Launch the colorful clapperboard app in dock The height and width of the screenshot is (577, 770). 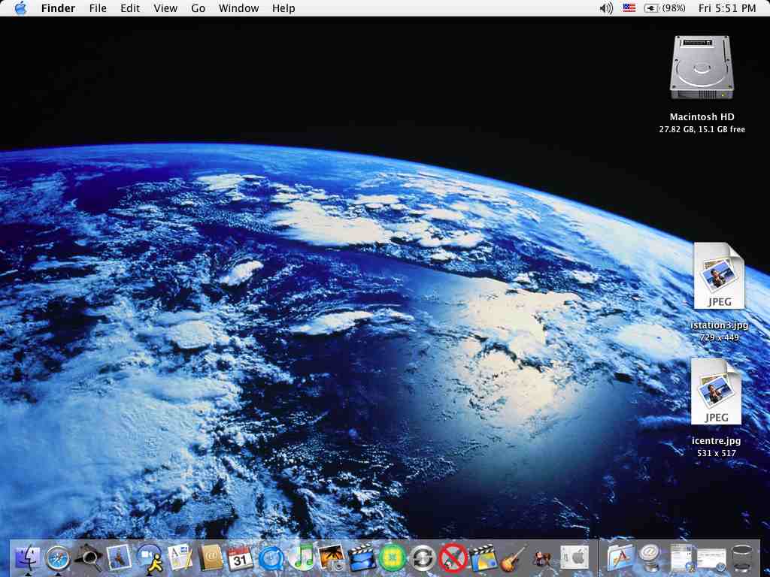coord(484,558)
